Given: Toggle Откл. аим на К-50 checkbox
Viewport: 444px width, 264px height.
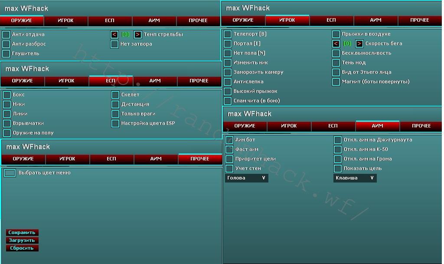Looking at the screenshot, I should (337, 150).
